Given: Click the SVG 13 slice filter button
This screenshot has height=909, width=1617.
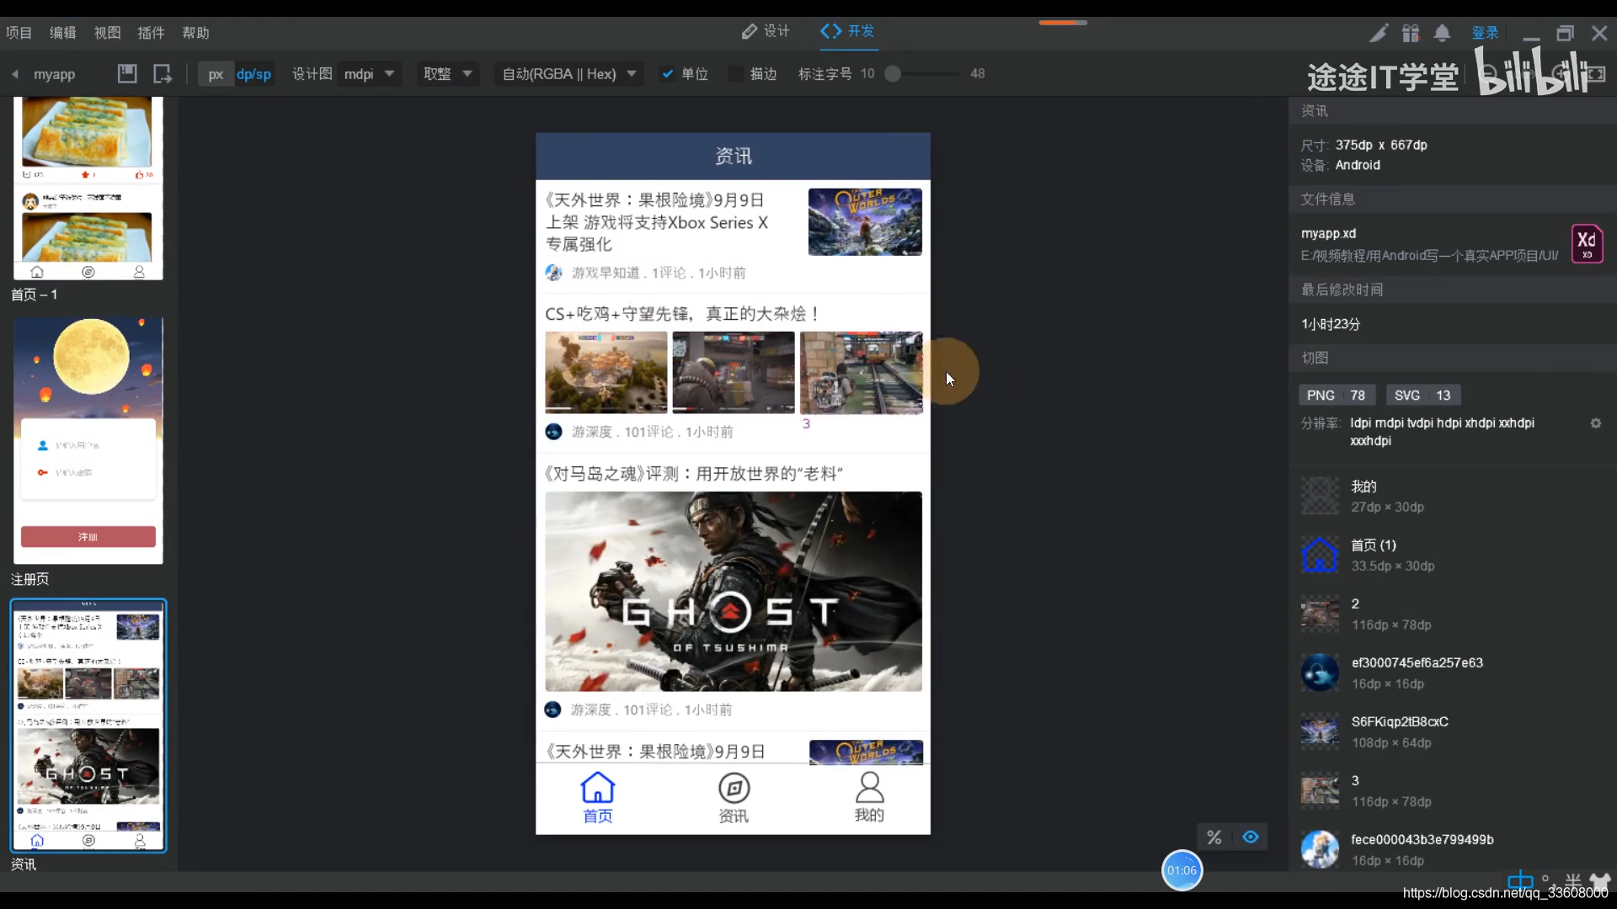Looking at the screenshot, I should tap(1423, 395).
